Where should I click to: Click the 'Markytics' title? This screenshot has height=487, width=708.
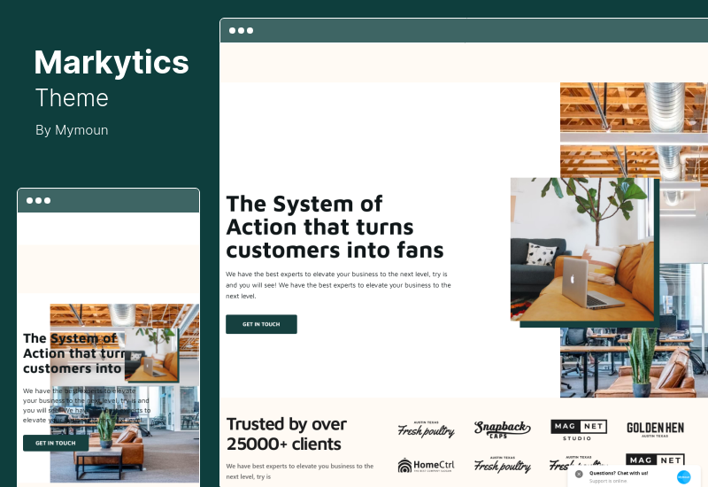pyautogui.click(x=112, y=63)
